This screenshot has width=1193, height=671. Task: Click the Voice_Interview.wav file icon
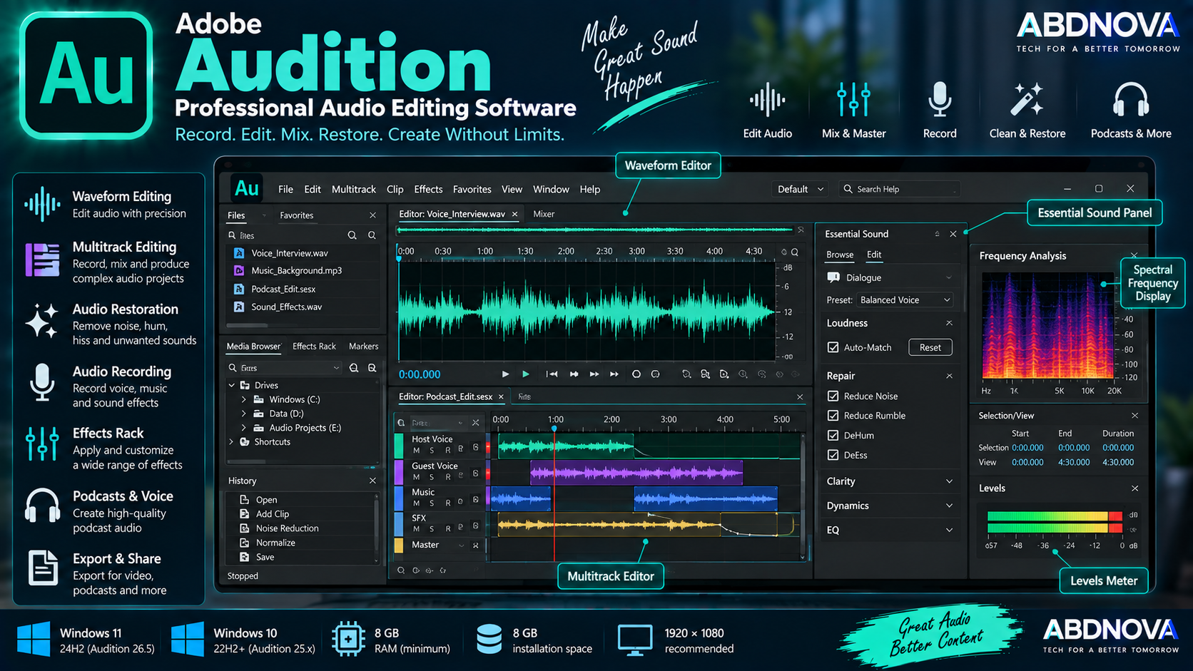(x=239, y=253)
